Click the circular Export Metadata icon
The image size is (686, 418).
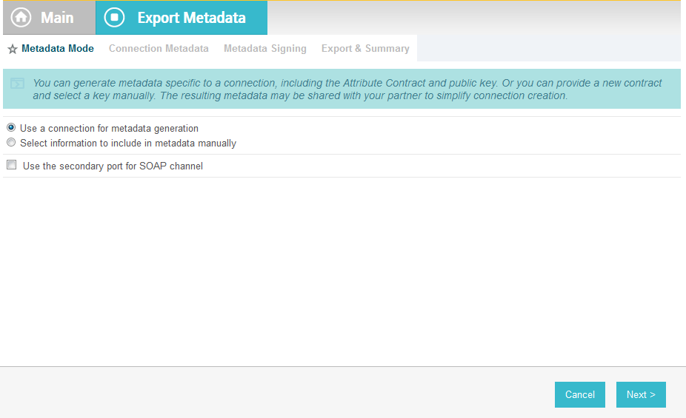114,18
